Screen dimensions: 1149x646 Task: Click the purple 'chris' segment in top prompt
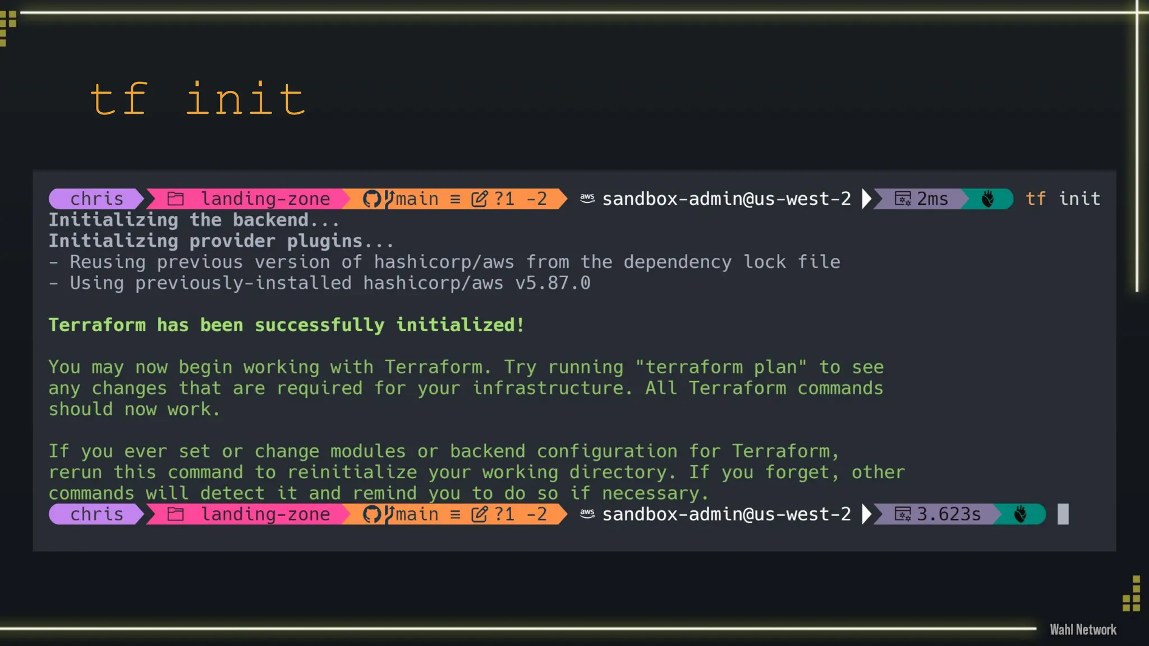tap(96, 199)
